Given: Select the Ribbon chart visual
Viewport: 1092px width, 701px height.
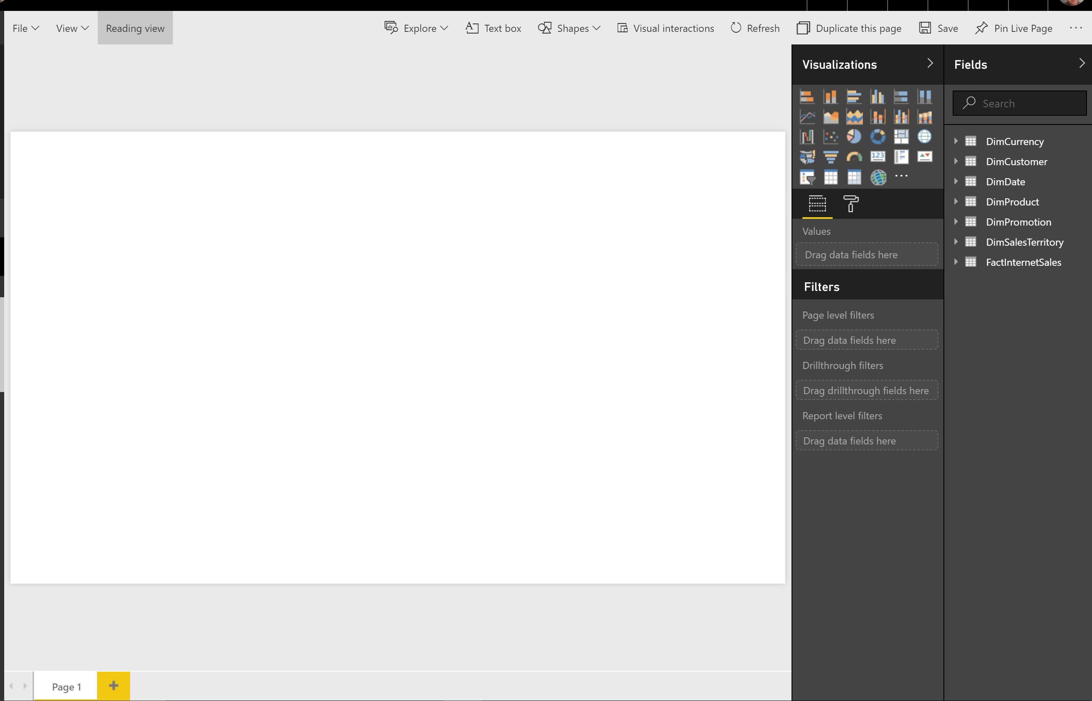Looking at the screenshot, I should 925,117.
